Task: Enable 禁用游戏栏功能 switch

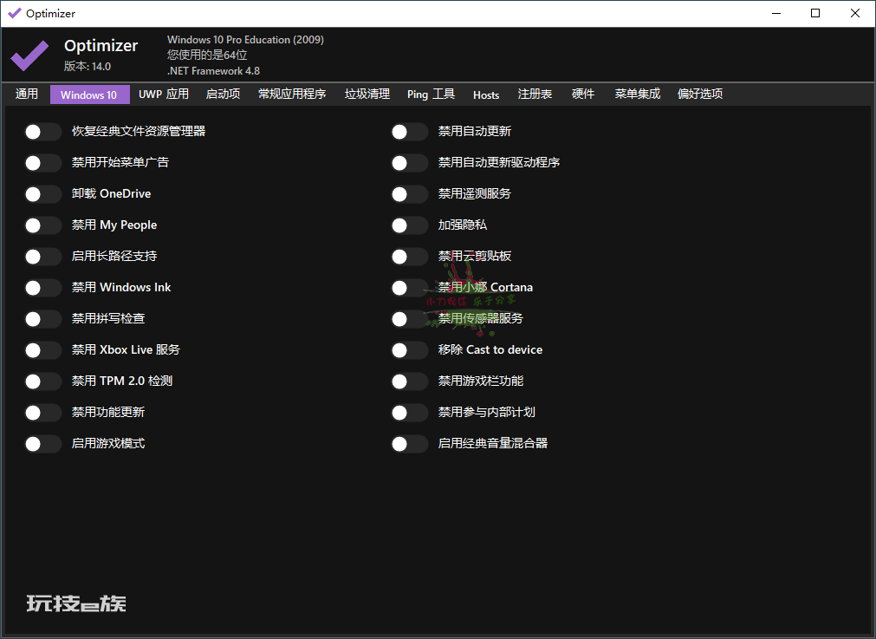Action: 410,381
